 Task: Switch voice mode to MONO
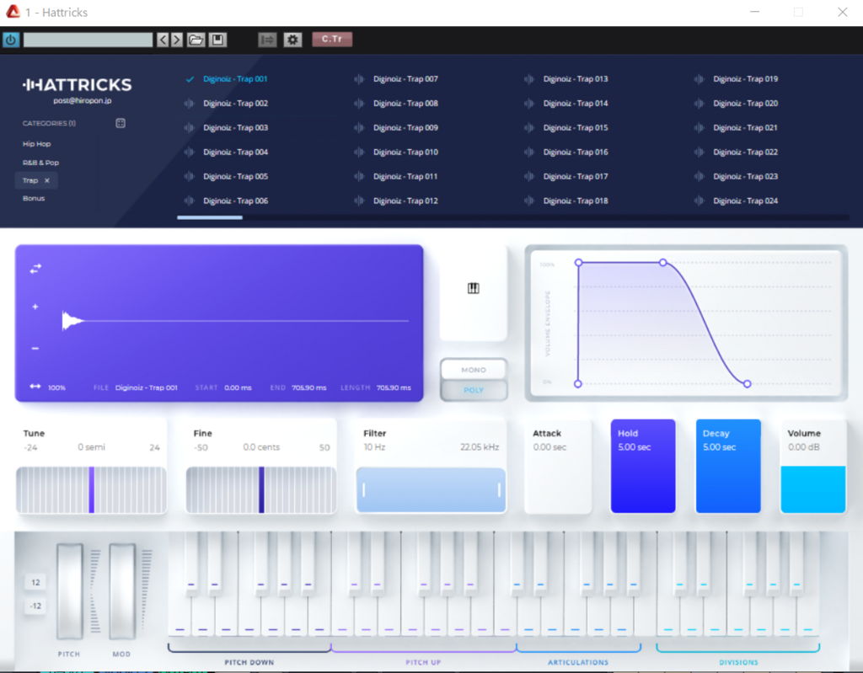click(474, 370)
